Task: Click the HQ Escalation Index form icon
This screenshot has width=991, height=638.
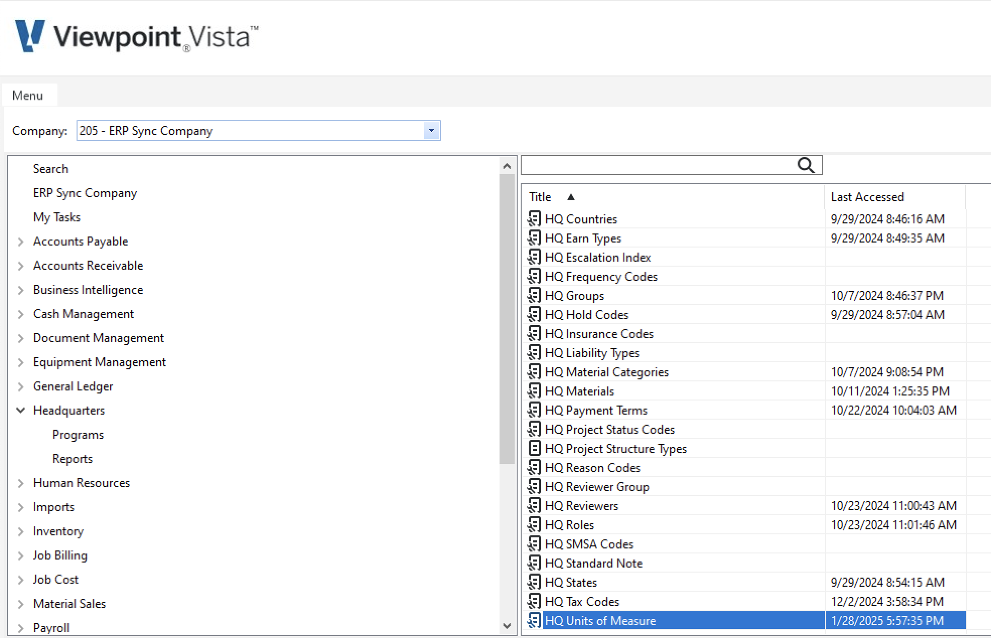Action: point(534,257)
